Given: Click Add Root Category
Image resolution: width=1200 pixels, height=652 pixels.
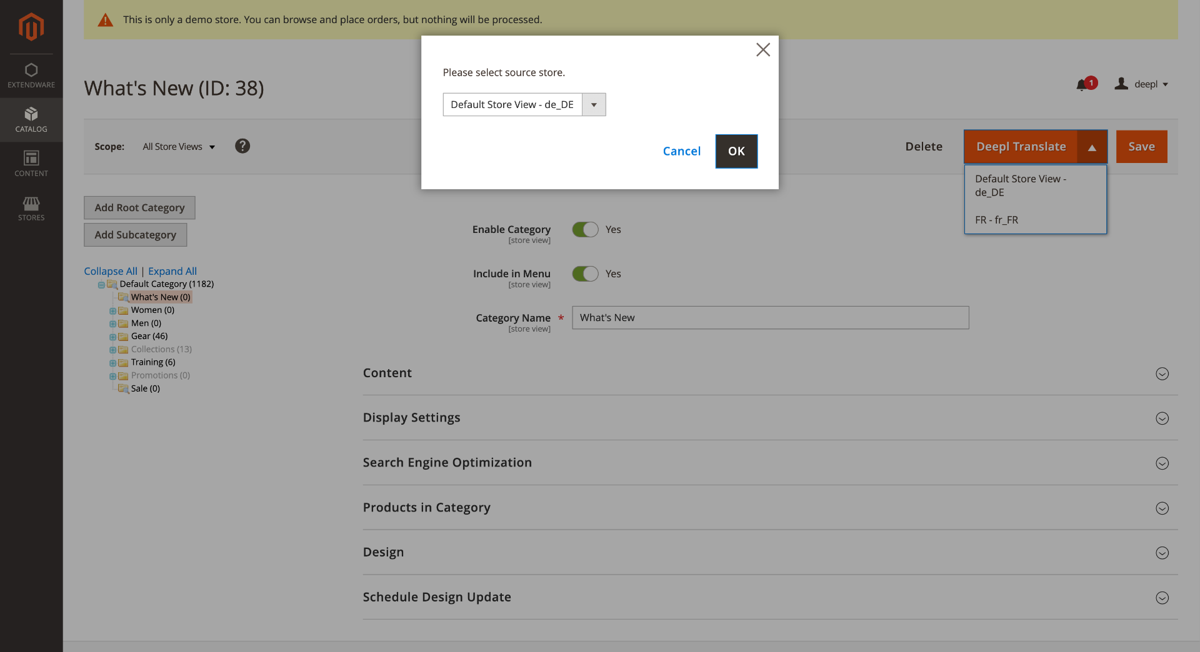Looking at the screenshot, I should click(x=139, y=208).
